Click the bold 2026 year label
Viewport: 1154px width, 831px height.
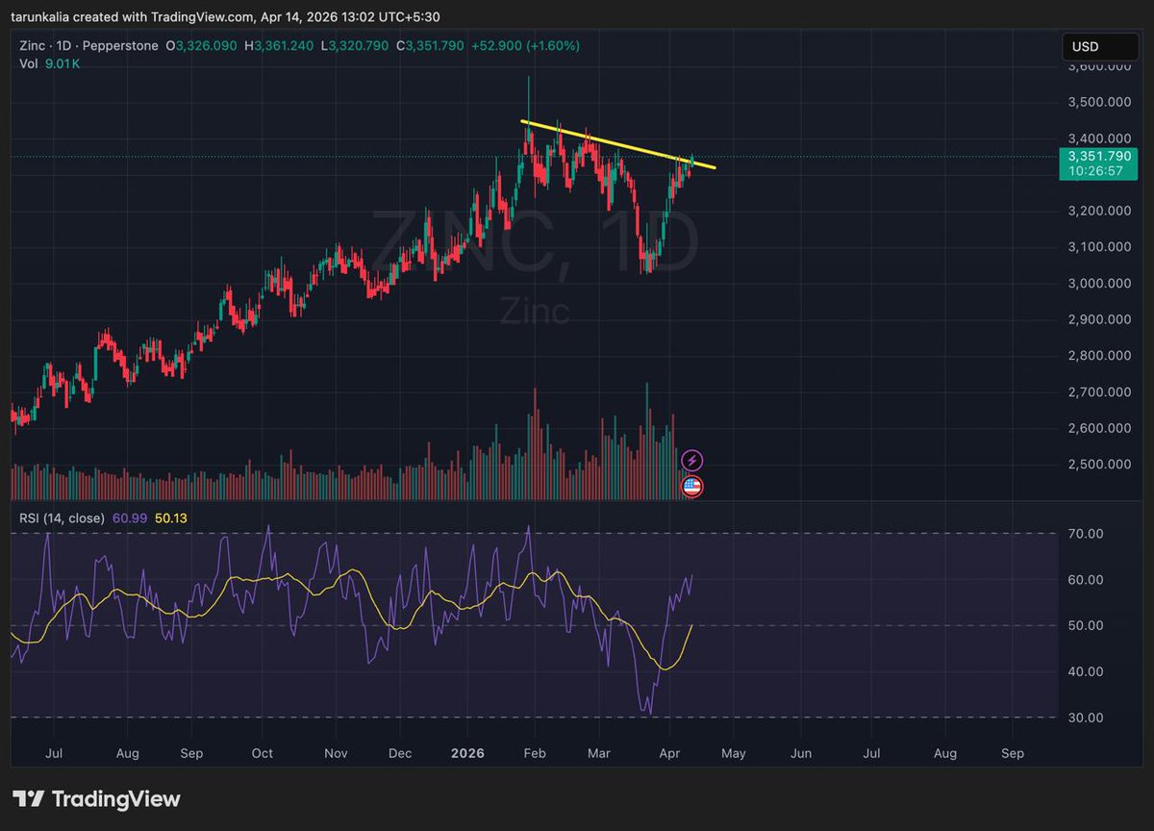click(465, 754)
